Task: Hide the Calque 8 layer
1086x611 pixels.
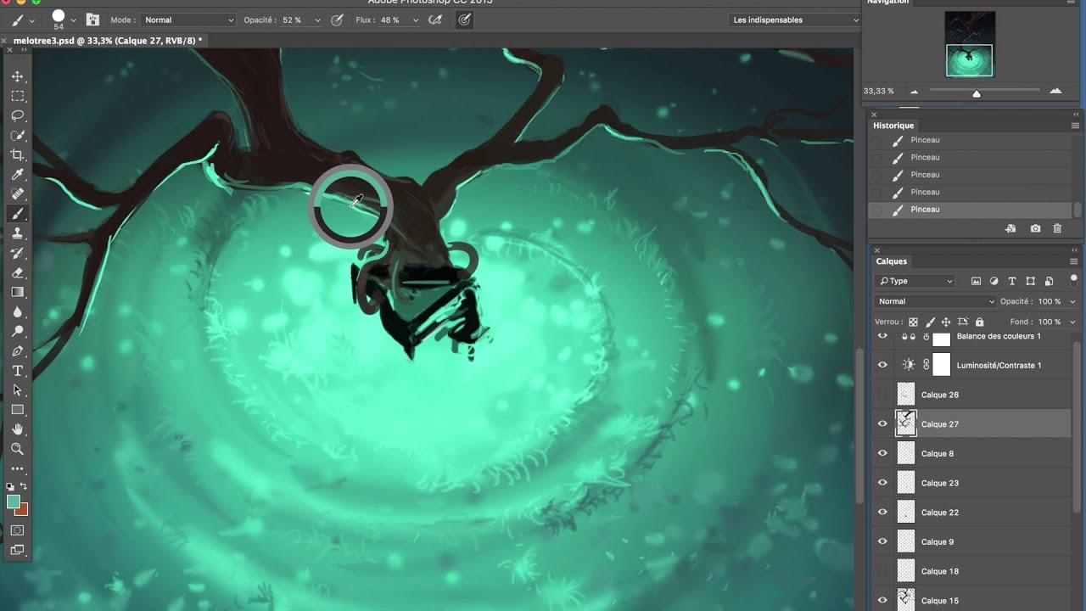Action: (882, 453)
